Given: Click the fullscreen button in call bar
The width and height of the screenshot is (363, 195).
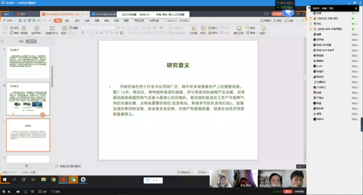Looking at the screenshot, I should (x=43, y=192).
